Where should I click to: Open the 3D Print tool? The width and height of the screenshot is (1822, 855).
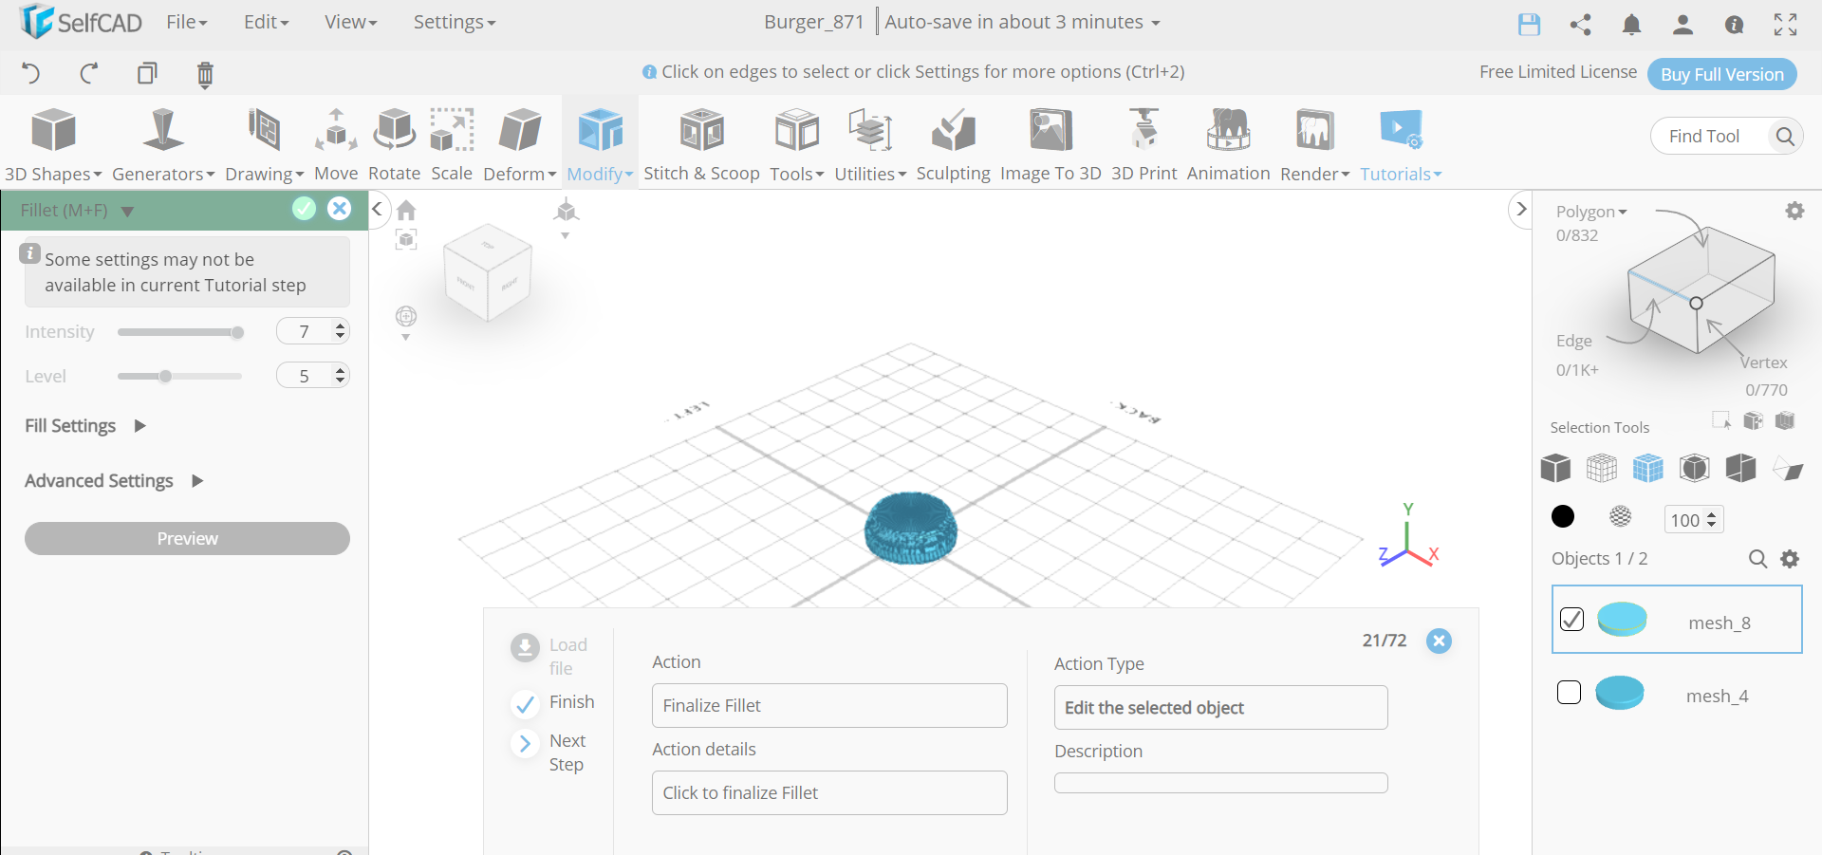[x=1143, y=145]
